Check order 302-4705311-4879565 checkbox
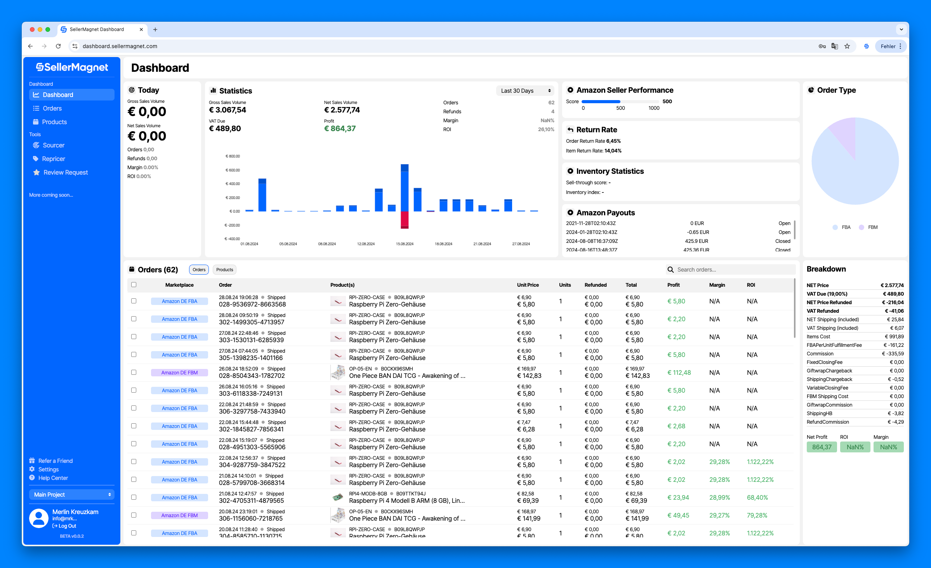 tap(134, 497)
